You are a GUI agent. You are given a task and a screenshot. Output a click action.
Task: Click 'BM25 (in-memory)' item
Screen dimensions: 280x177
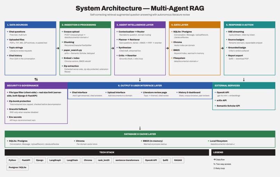point(153,141)
